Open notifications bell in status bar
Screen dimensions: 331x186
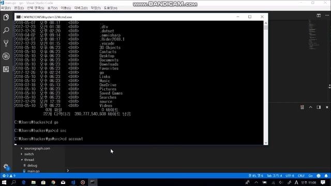coord(326,176)
